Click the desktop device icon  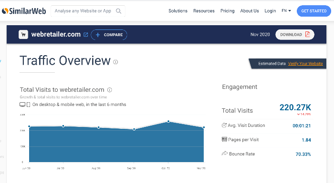point(22,105)
